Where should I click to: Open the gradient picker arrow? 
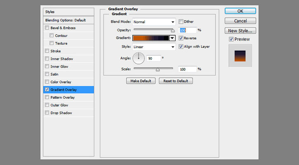[x=172, y=38]
